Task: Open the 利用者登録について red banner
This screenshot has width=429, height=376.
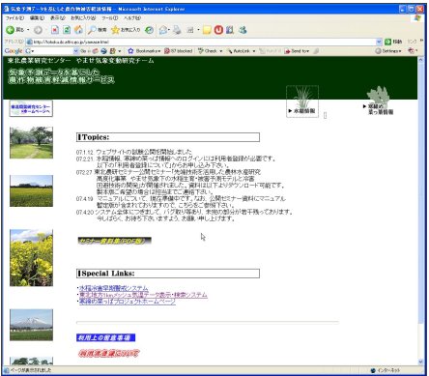Action: click(x=109, y=353)
